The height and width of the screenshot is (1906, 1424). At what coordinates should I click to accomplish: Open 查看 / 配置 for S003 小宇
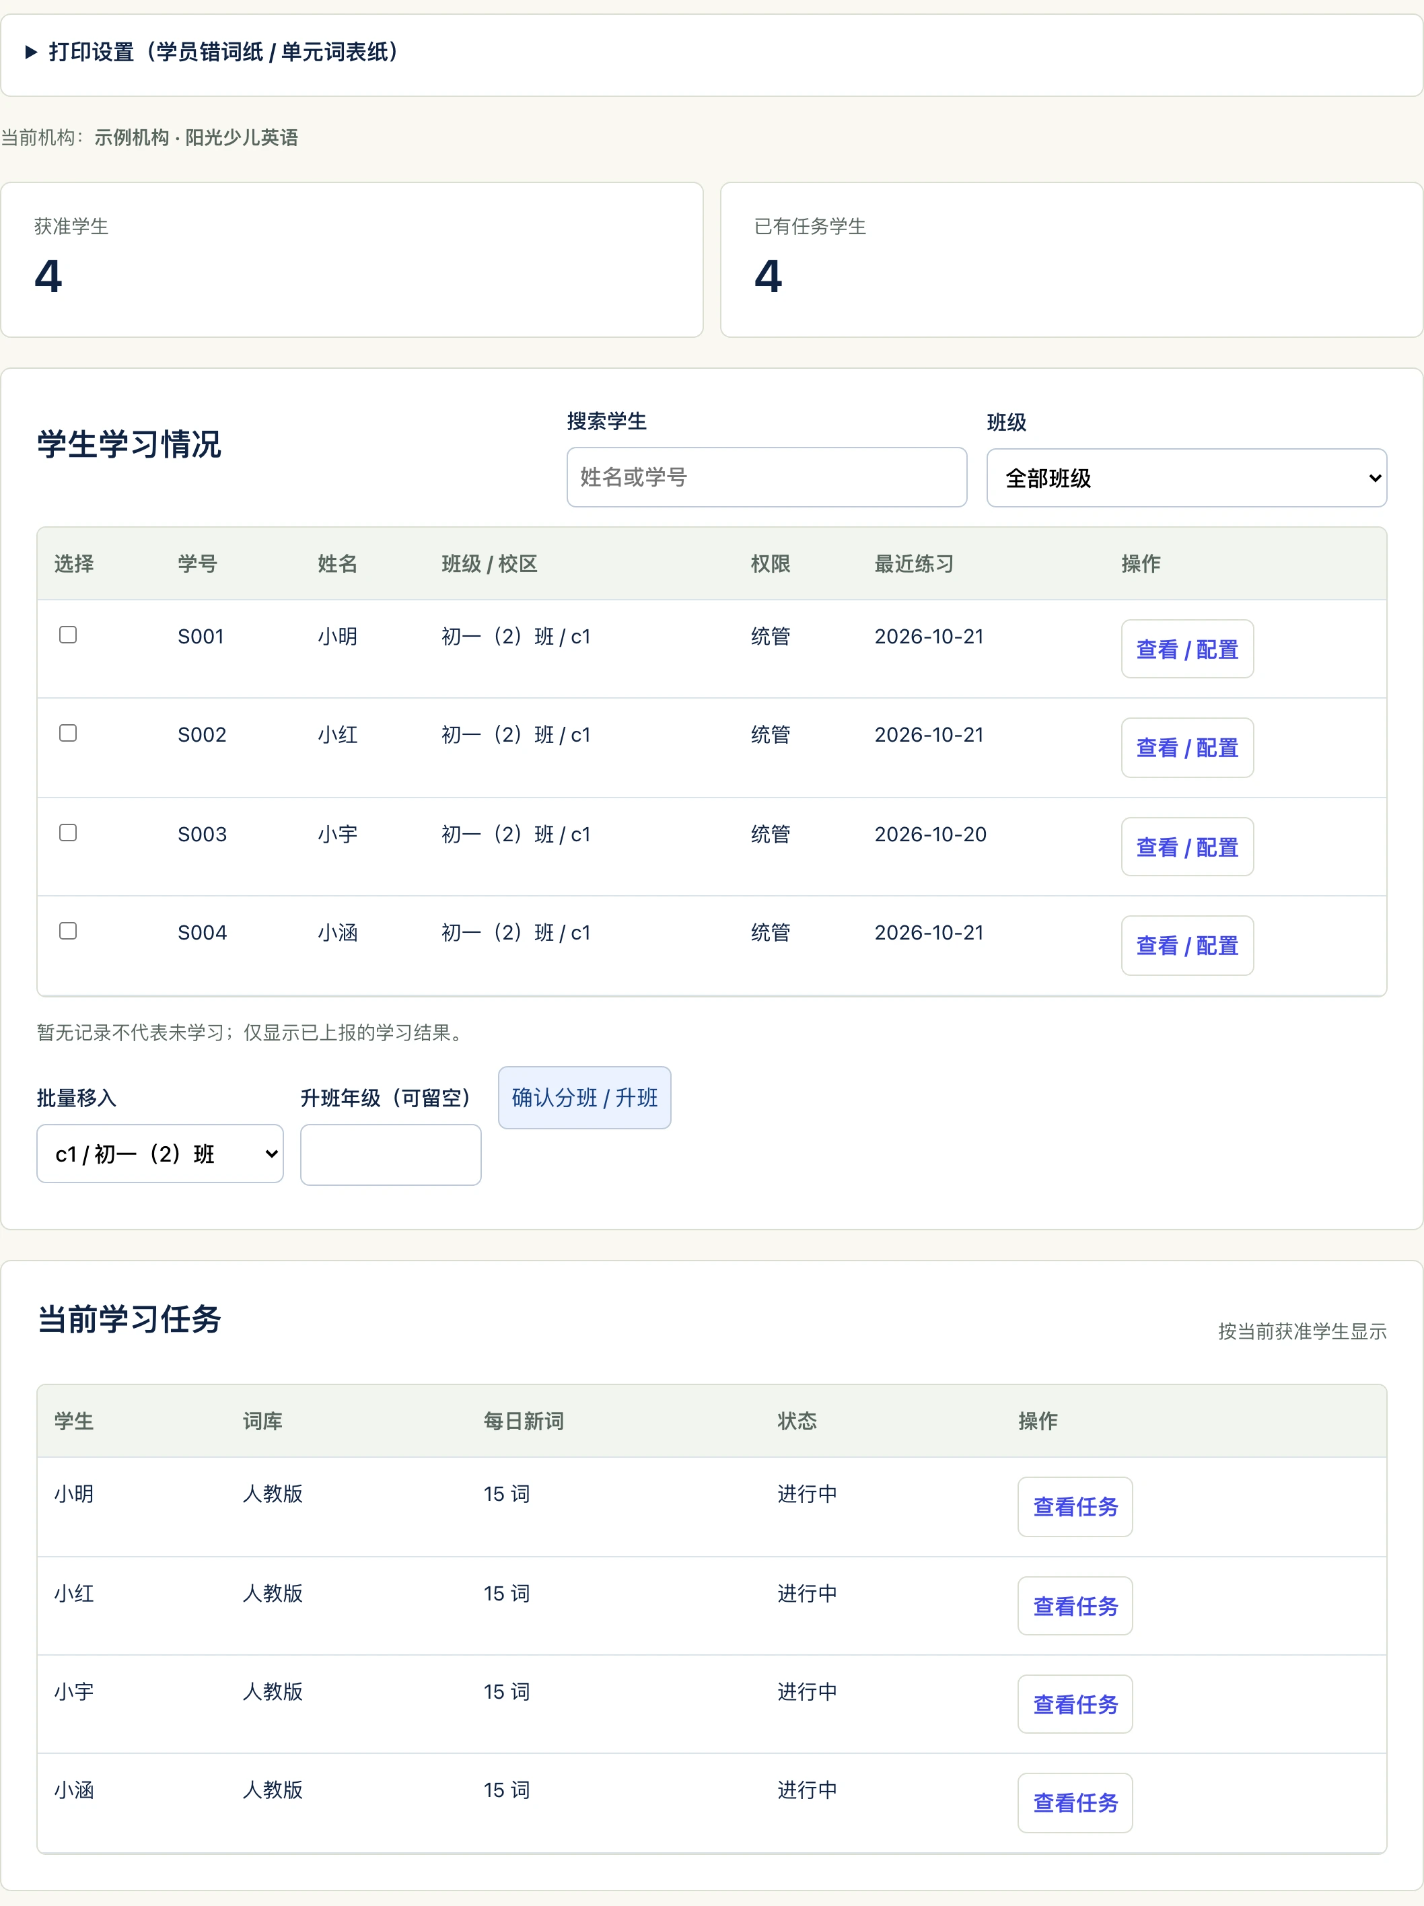point(1187,847)
